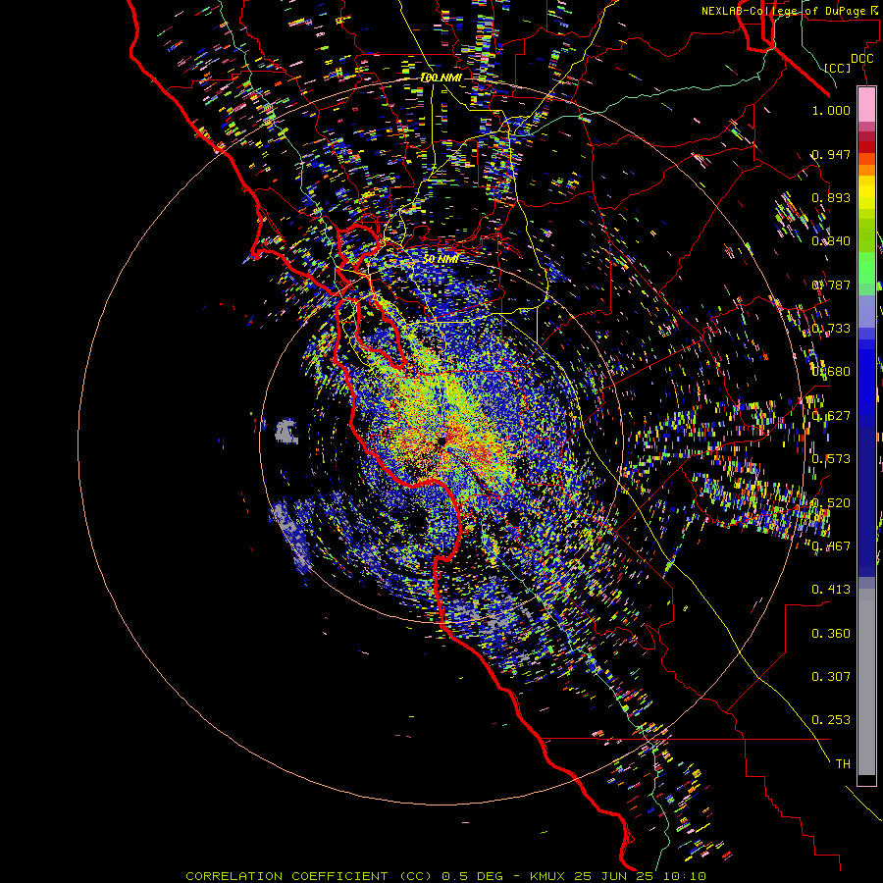
Task: Pick the red swatch in the color scale
Action: (866, 147)
